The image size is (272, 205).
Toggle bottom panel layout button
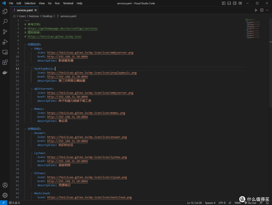[x=229, y=3]
